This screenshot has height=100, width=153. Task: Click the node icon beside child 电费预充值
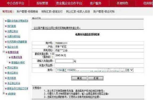click(x=10, y=57)
